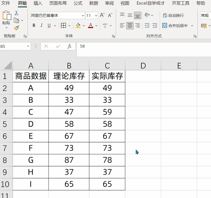
Task: Cancel the formula bar entry with X
Action: [x=46, y=46]
